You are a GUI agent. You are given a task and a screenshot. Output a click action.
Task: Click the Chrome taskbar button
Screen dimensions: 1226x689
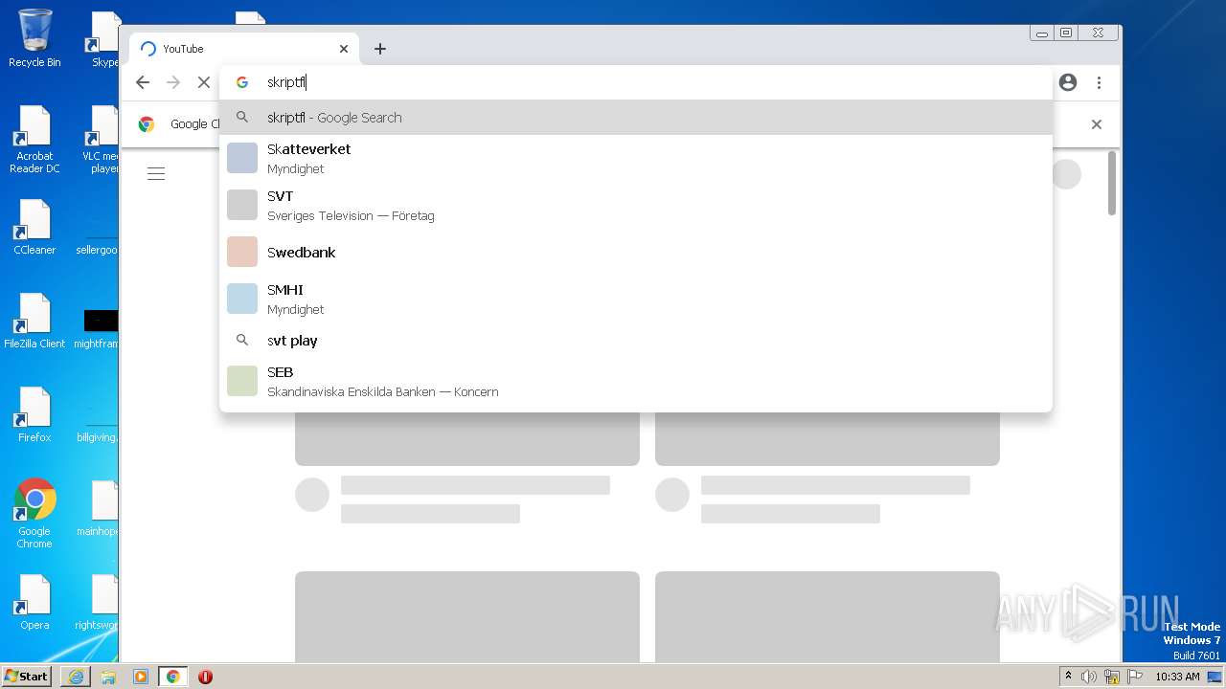[x=173, y=677]
